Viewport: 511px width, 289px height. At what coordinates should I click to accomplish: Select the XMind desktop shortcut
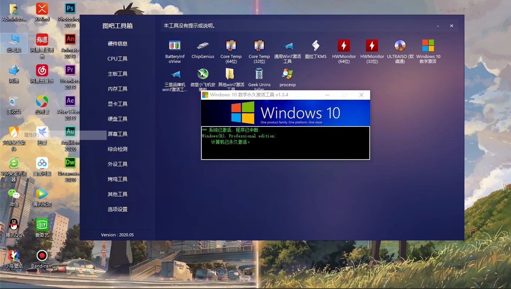pyautogui.click(x=42, y=12)
